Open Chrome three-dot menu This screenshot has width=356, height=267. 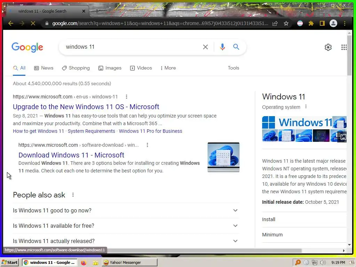click(345, 23)
